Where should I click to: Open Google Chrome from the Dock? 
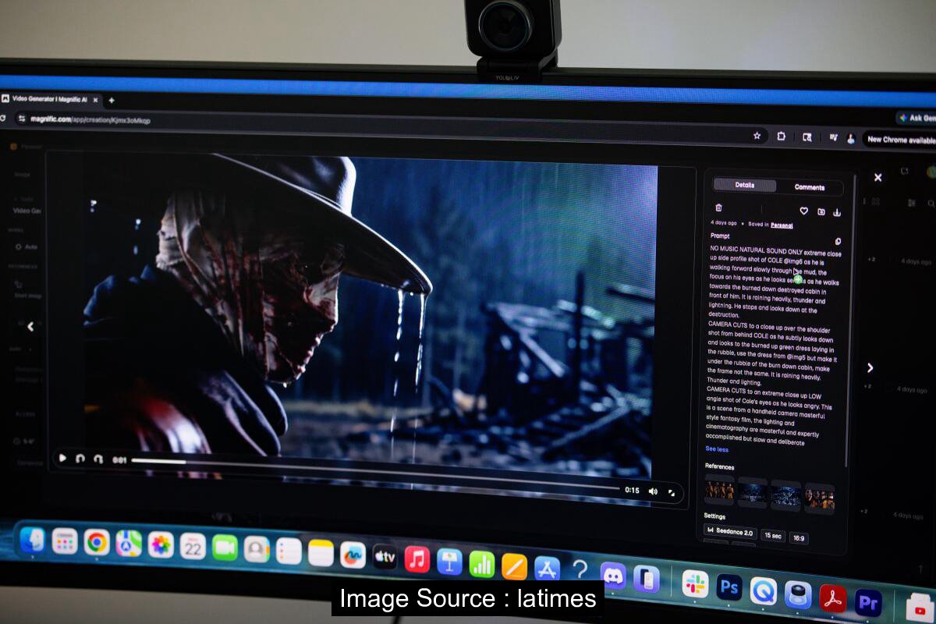[97, 542]
